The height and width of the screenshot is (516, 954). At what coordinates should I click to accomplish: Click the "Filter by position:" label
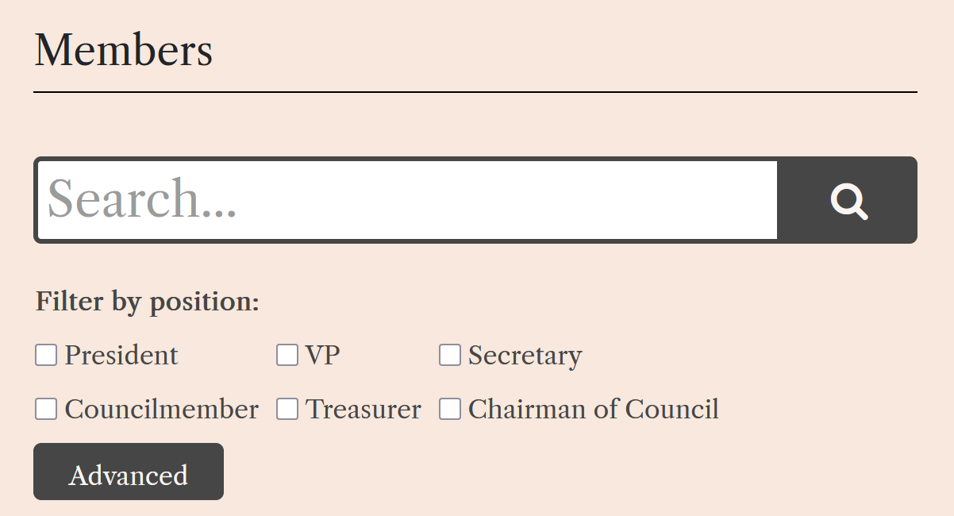[x=148, y=302]
